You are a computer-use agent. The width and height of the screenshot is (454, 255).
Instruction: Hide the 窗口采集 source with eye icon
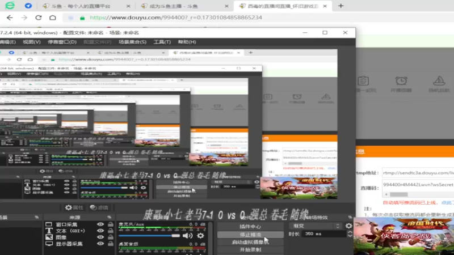click(100, 224)
